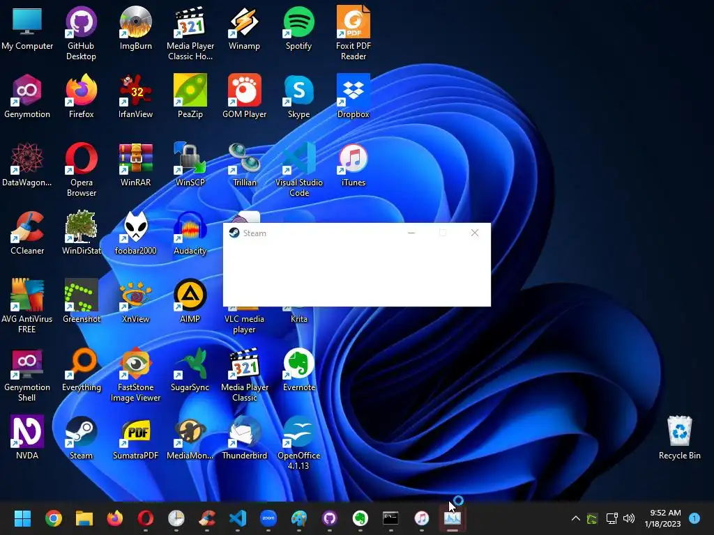
Task: Select the IrfanView desktop icon
Action: (135, 95)
